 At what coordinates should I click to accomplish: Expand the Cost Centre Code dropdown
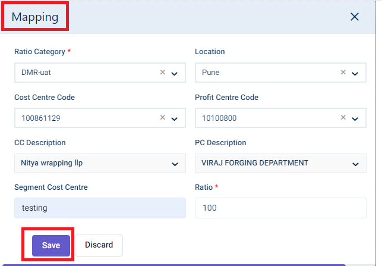pyautogui.click(x=175, y=119)
